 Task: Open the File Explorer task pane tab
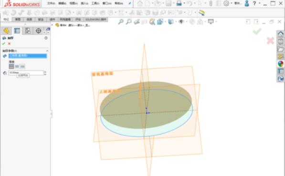281,49
